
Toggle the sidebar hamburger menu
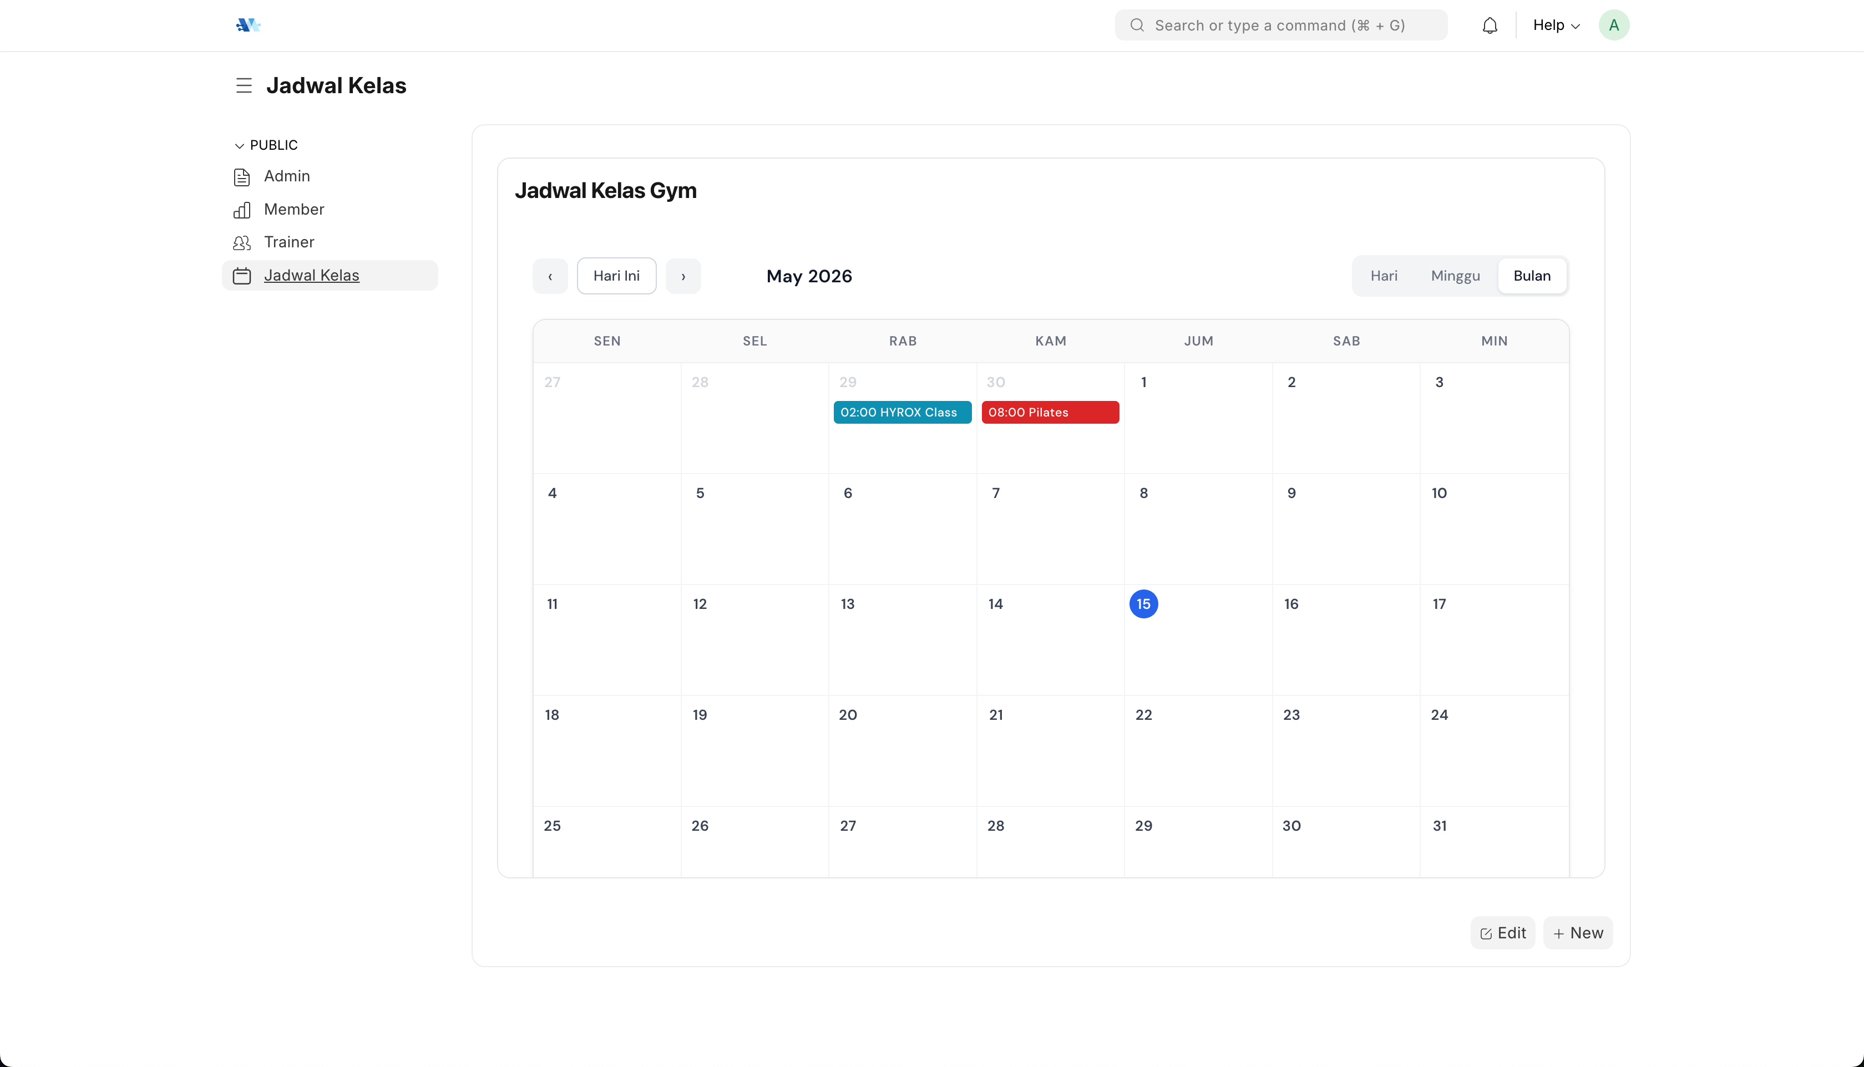(x=244, y=86)
